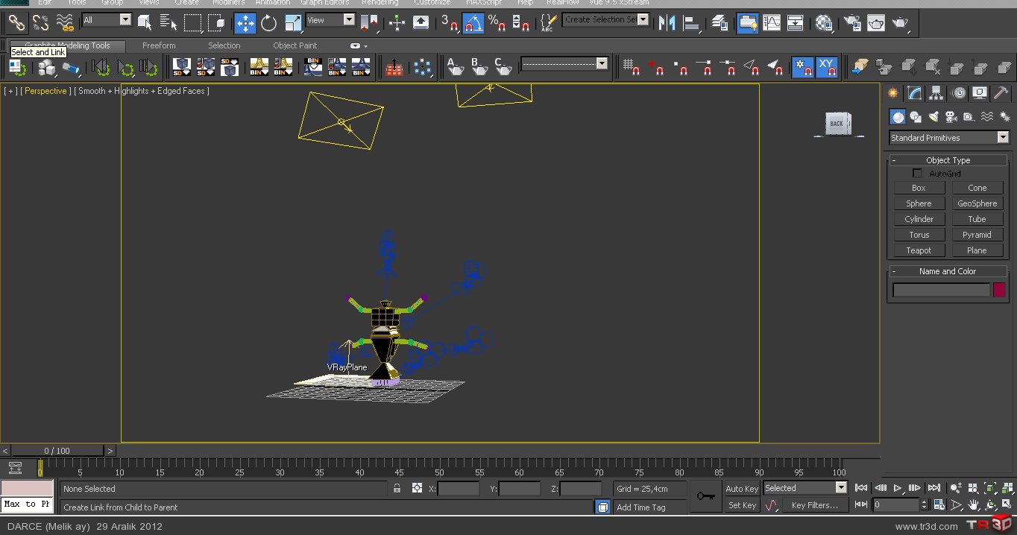Switch to Lights category icon

tap(933, 117)
